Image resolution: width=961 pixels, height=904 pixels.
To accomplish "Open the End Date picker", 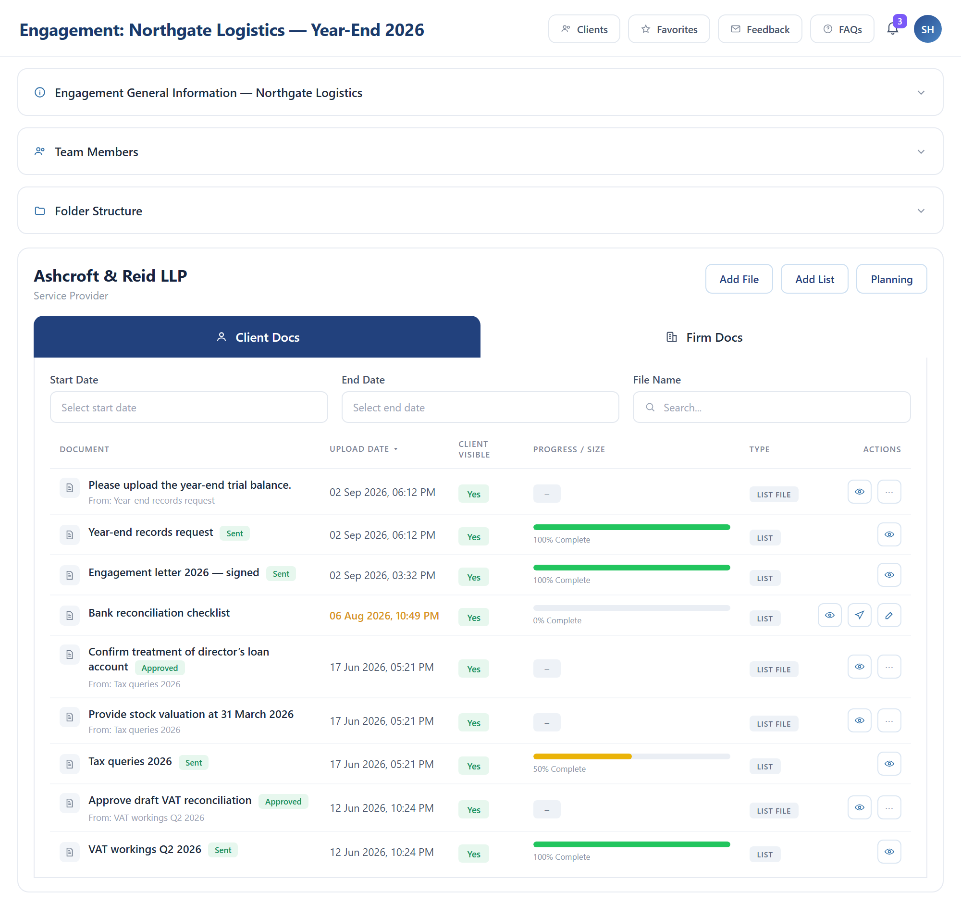I will click(x=480, y=407).
